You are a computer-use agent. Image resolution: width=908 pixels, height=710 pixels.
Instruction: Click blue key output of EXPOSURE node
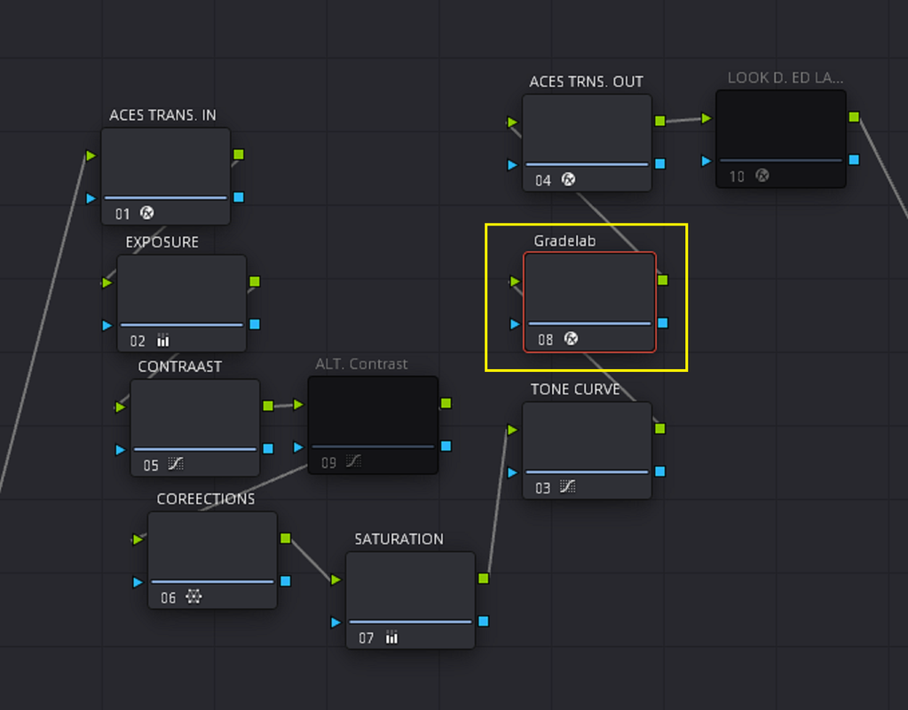coord(255,324)
